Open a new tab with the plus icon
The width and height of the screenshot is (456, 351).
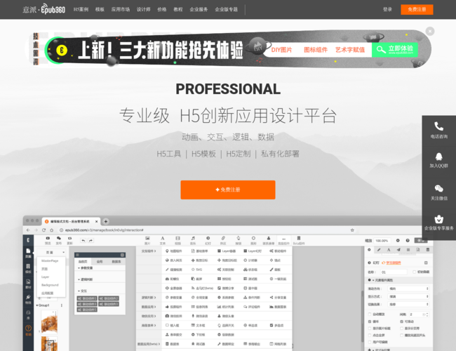[x=106, y=222]
